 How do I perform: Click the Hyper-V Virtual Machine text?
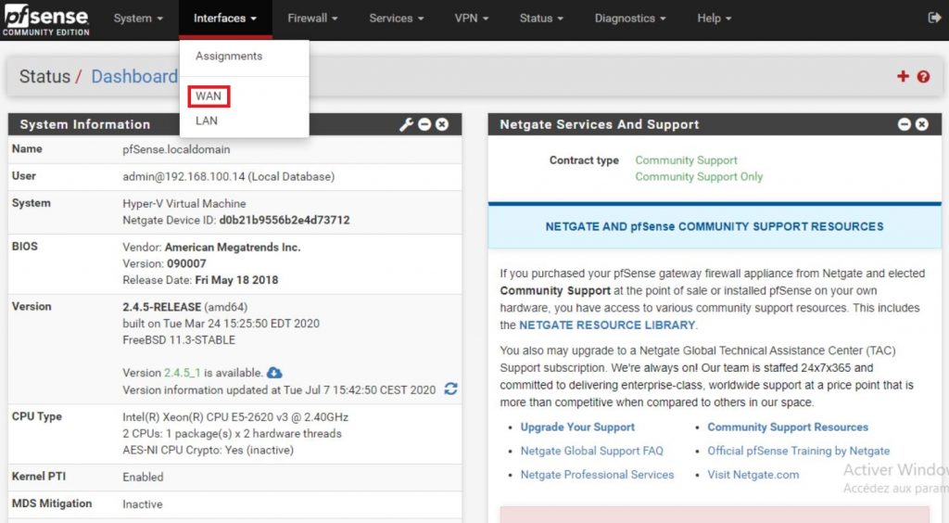click(x=184, y=204)
